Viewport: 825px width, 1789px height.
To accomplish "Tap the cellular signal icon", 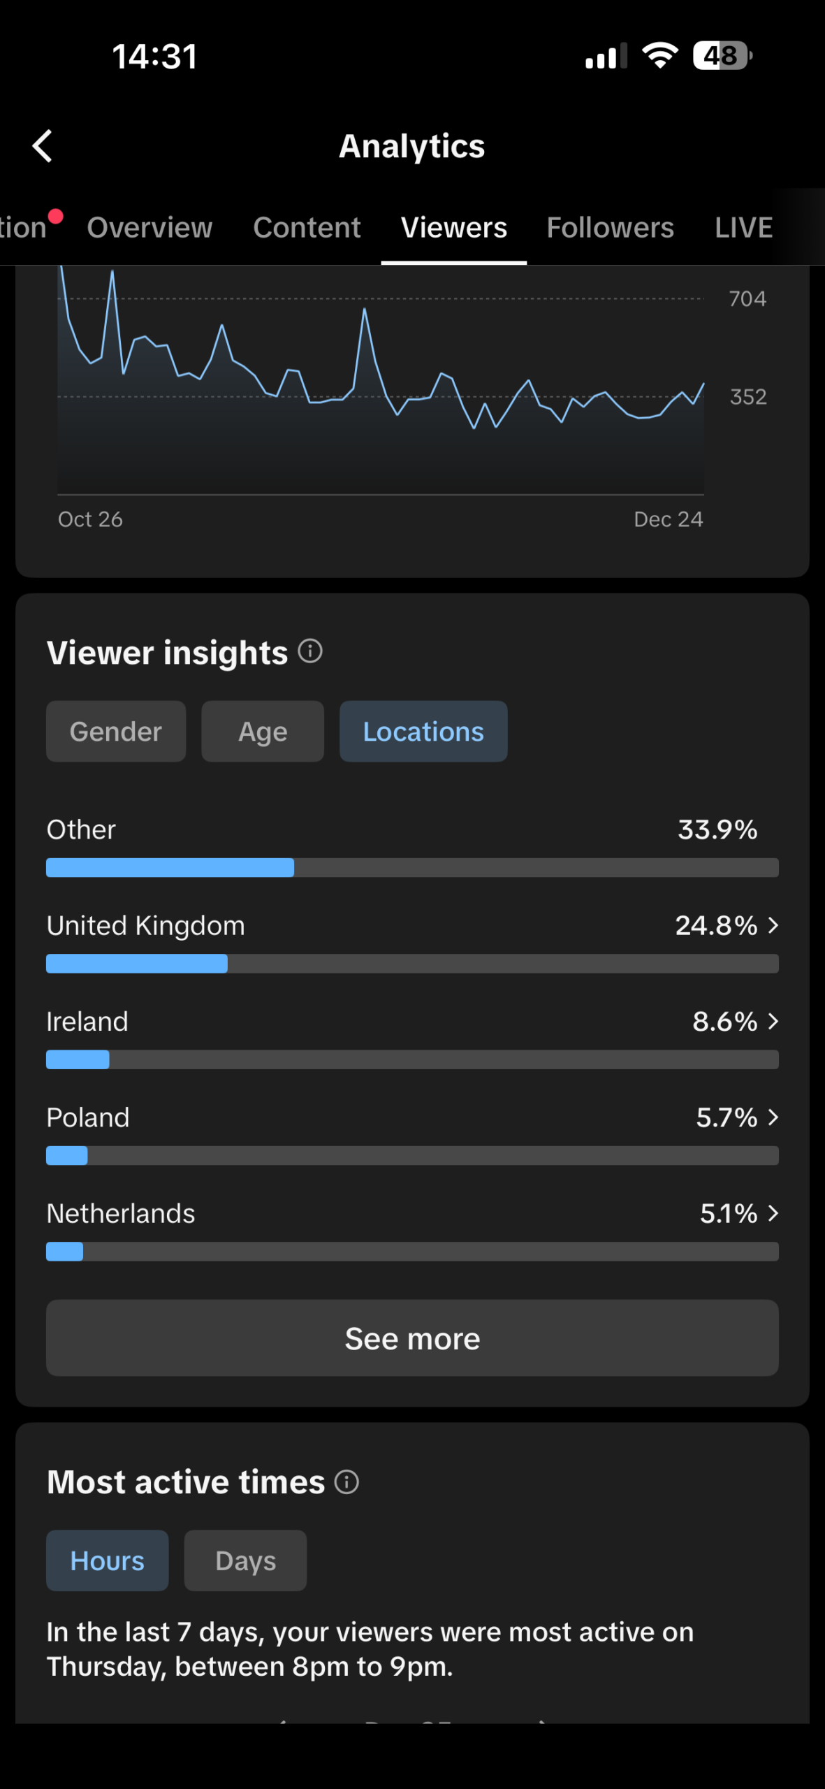I will (x=606, y=57).
